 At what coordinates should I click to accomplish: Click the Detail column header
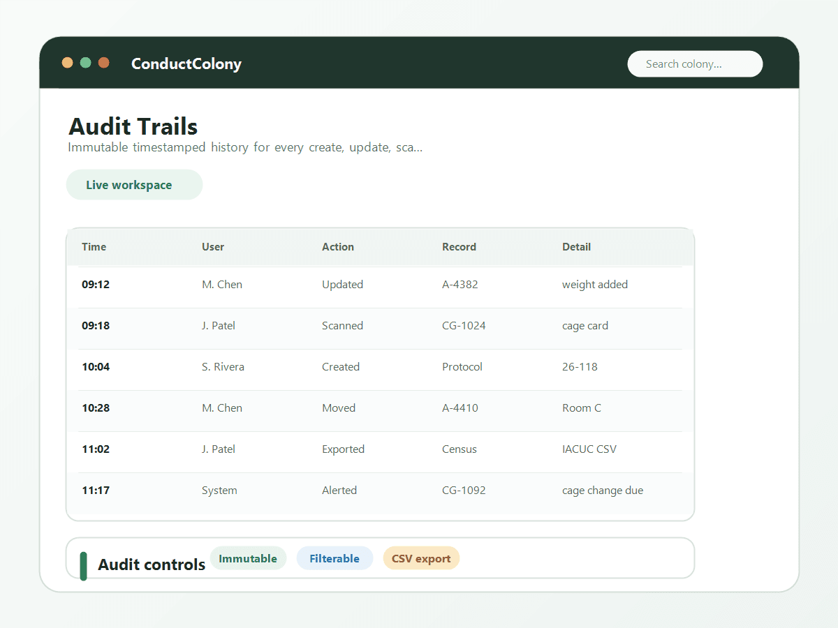click(x=576, y=247)
